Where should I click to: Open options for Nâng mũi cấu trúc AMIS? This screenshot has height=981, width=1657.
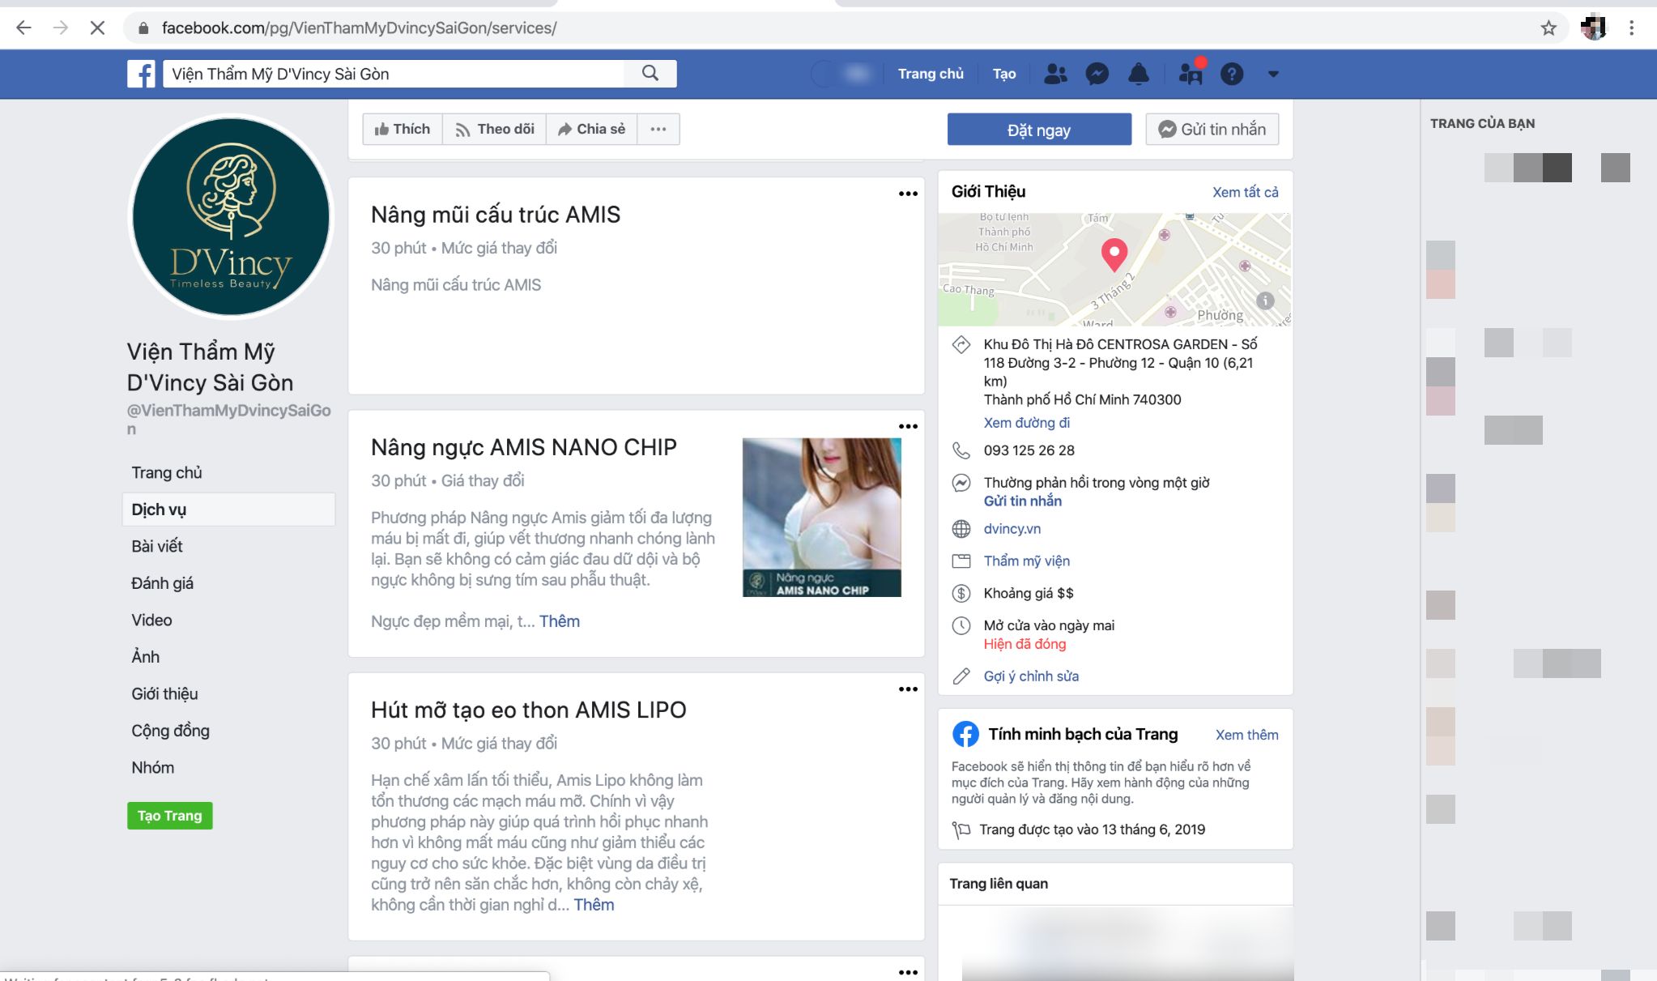tap(908, 194)
